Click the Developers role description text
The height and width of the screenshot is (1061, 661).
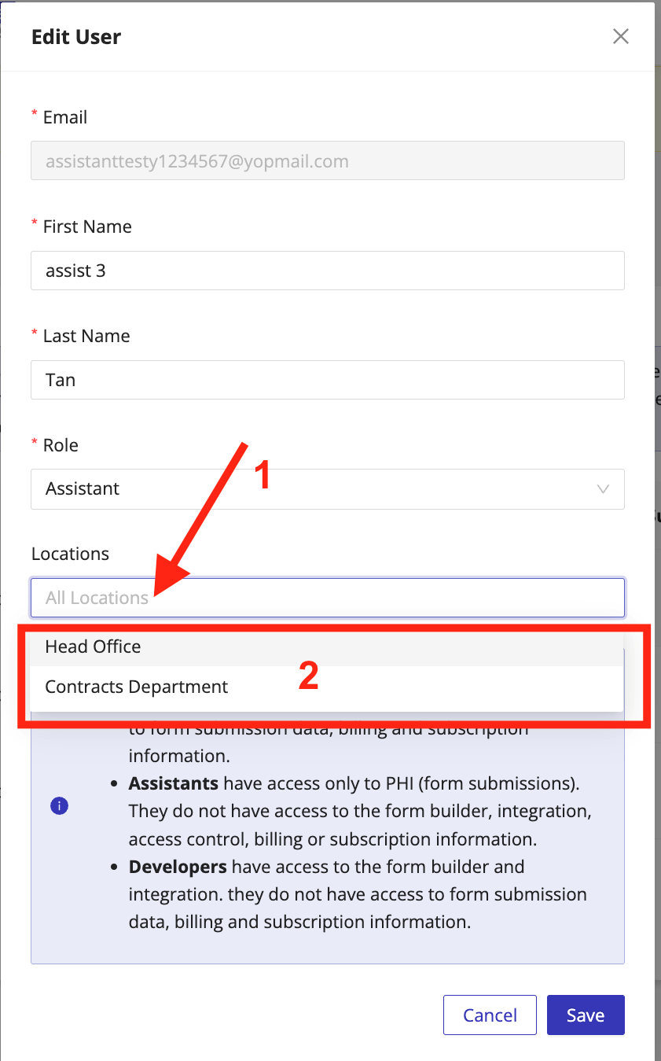coord(358,894)
